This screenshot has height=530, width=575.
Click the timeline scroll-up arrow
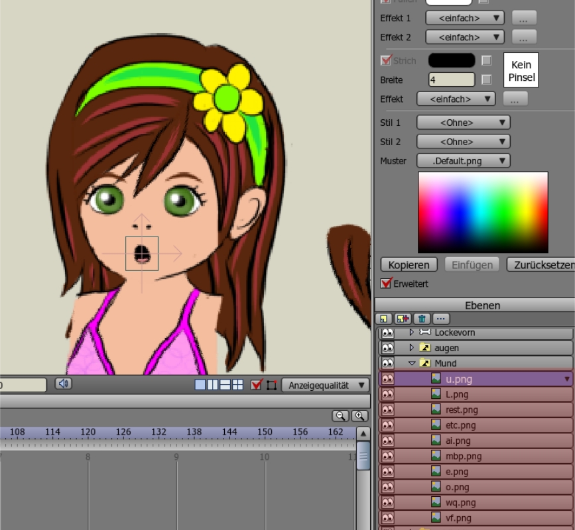(363, 434)
